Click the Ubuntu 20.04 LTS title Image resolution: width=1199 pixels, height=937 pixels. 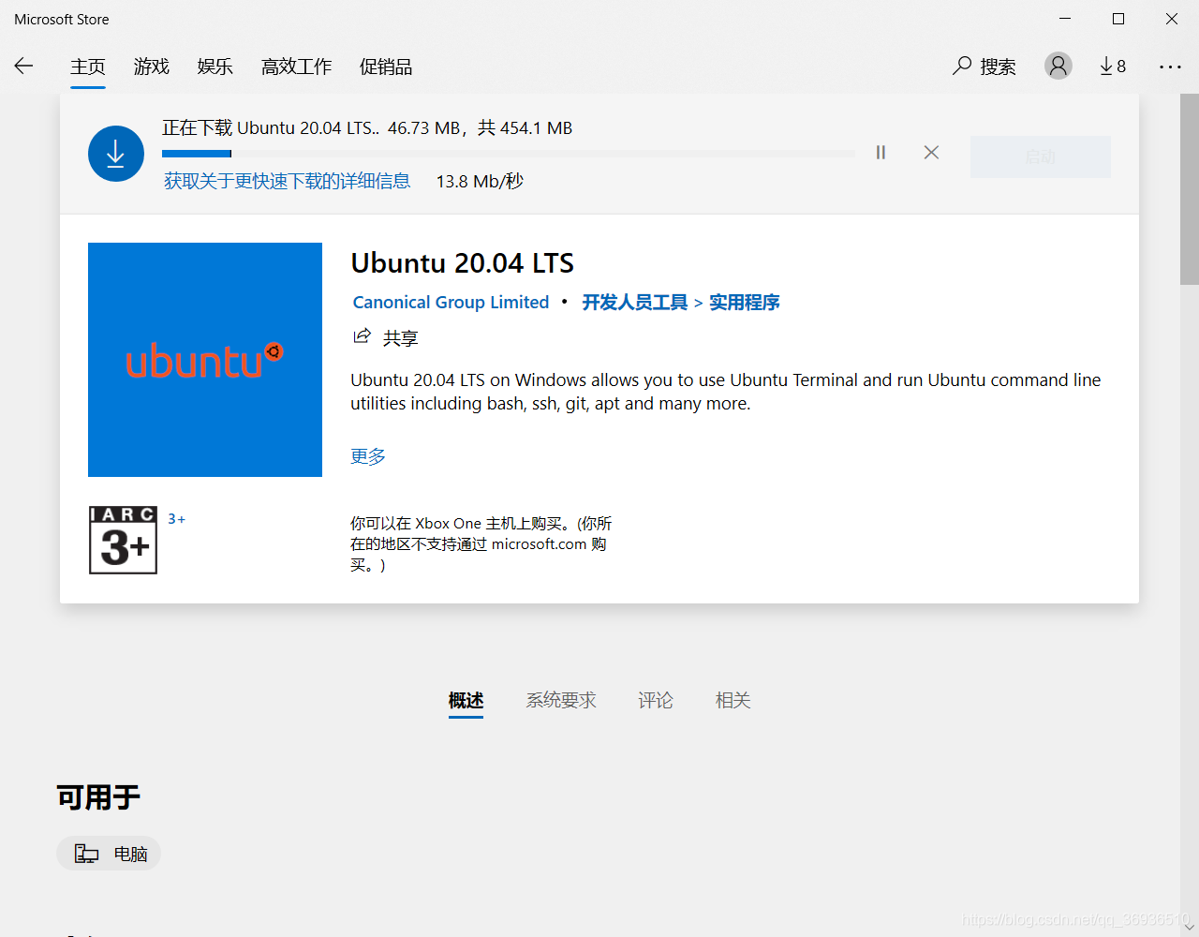point(463,263)
